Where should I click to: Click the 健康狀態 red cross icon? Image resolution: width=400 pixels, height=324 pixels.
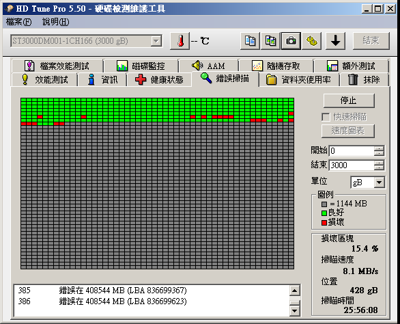point(141,79)
